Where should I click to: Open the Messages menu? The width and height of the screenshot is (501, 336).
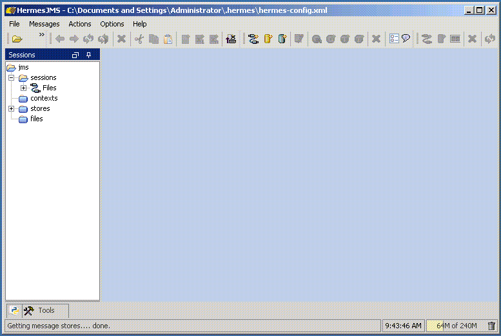(44, 24)
